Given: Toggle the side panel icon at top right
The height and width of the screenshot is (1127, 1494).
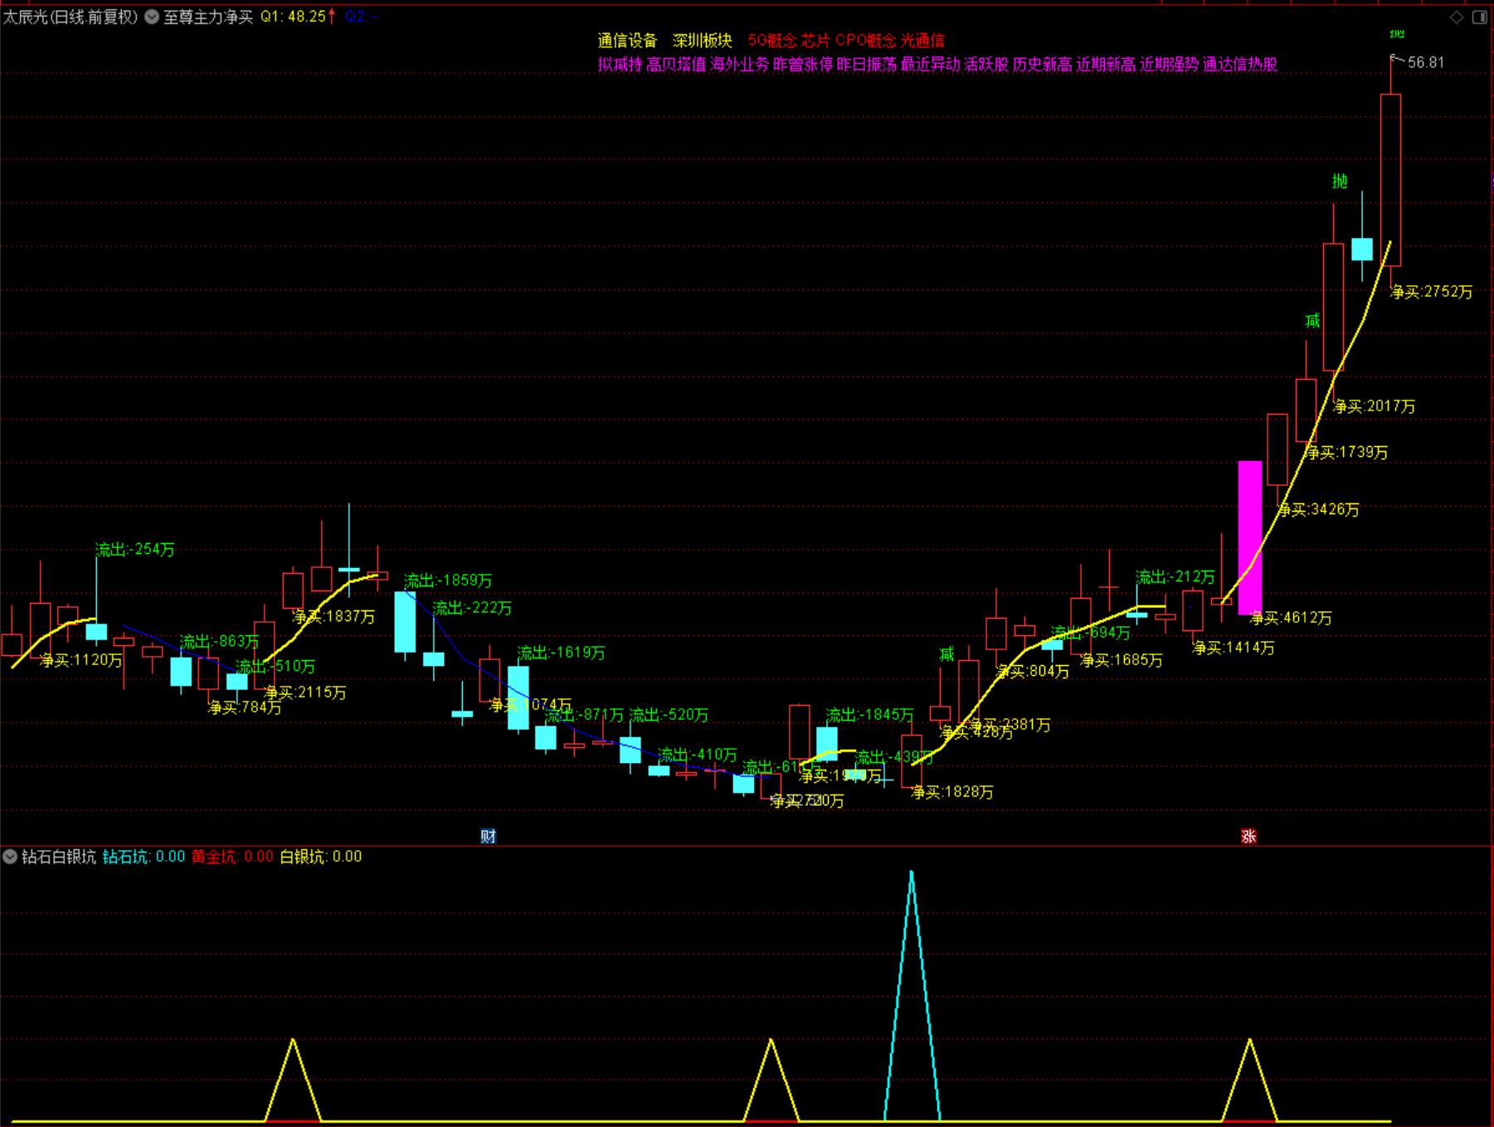Looking at the screenshot, I should click(x=1479, y=17).
